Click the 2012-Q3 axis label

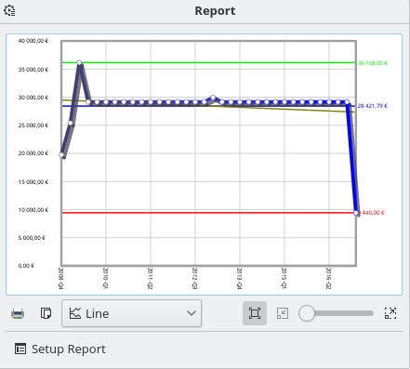coord(194,278)
